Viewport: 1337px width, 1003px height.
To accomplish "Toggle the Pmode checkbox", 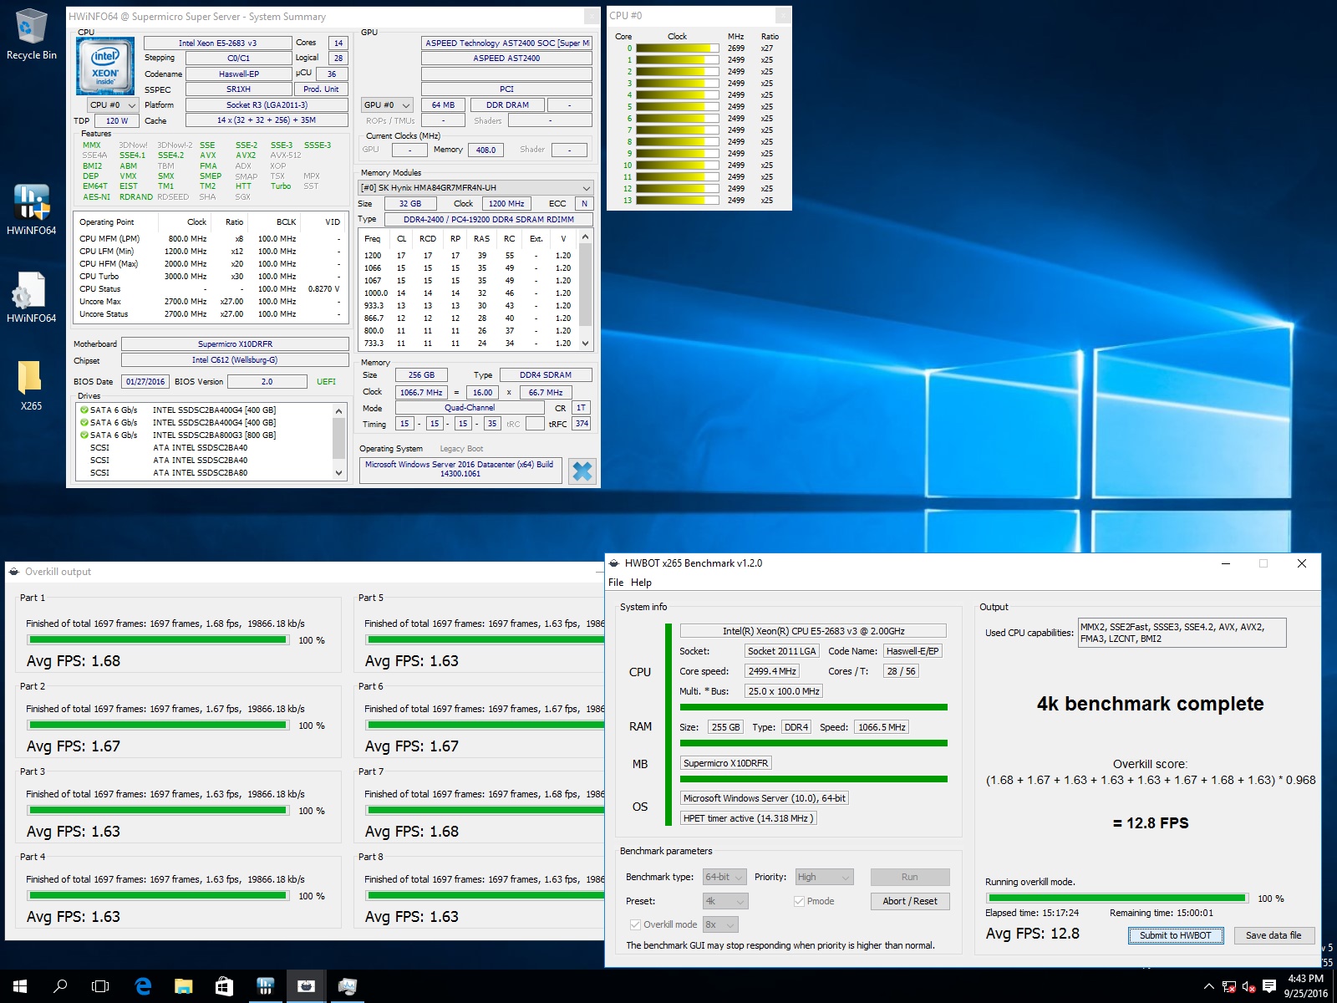I will click(799, 901).
